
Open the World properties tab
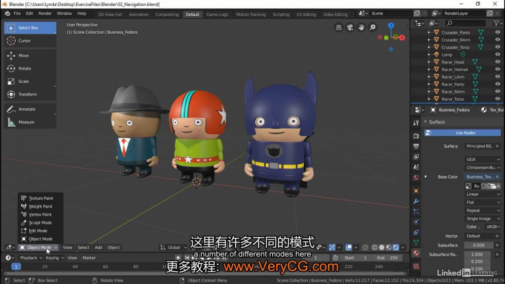click(x=416, y=177)
